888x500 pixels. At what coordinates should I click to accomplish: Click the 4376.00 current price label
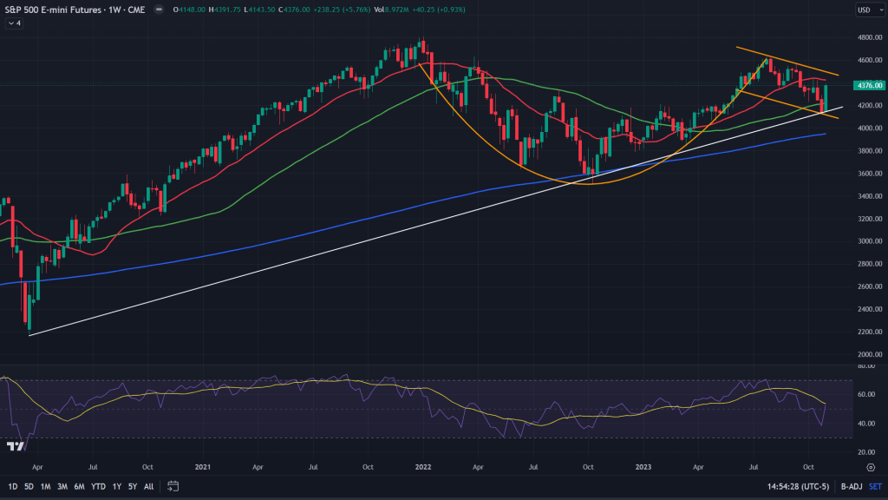[x=868, y=85]
